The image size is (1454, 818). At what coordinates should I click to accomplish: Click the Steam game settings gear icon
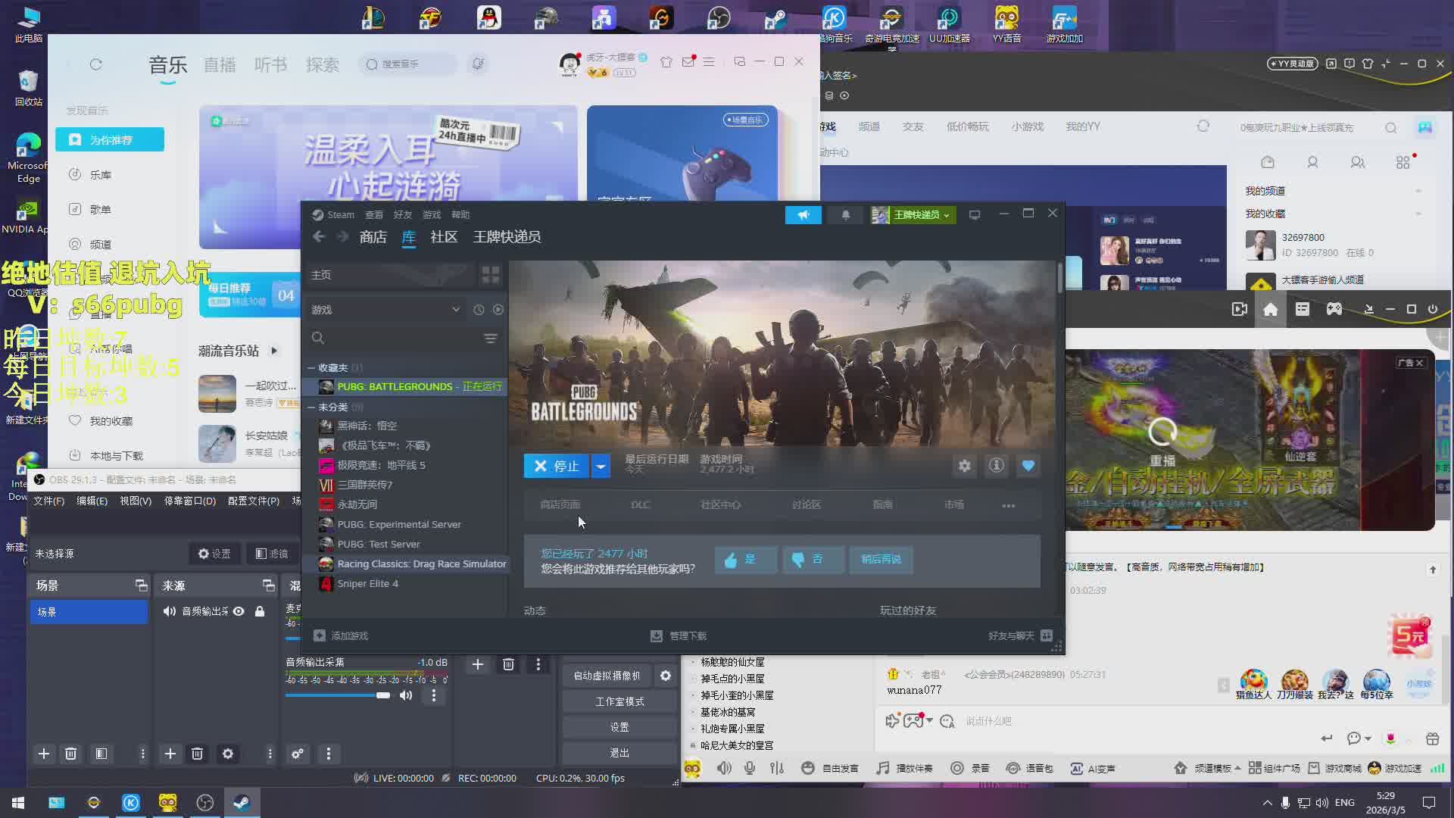pyautogui.click(x=964, y=466)
